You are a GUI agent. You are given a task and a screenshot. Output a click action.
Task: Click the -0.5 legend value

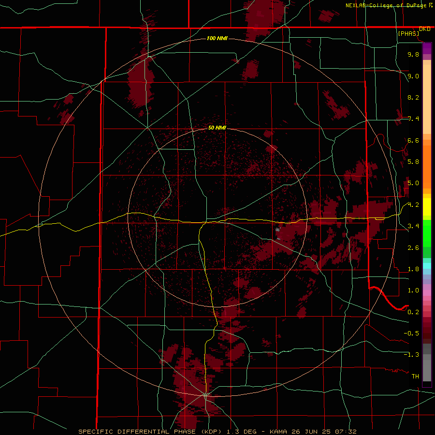pos(411,333)
